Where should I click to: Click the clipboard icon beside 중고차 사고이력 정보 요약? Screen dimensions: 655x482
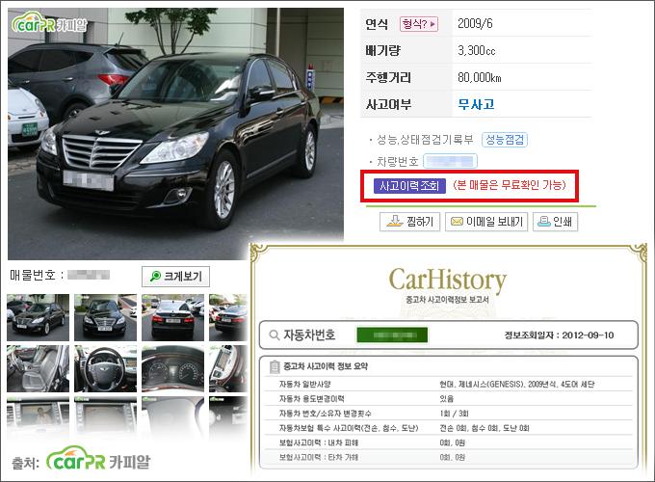coord(275,366)
